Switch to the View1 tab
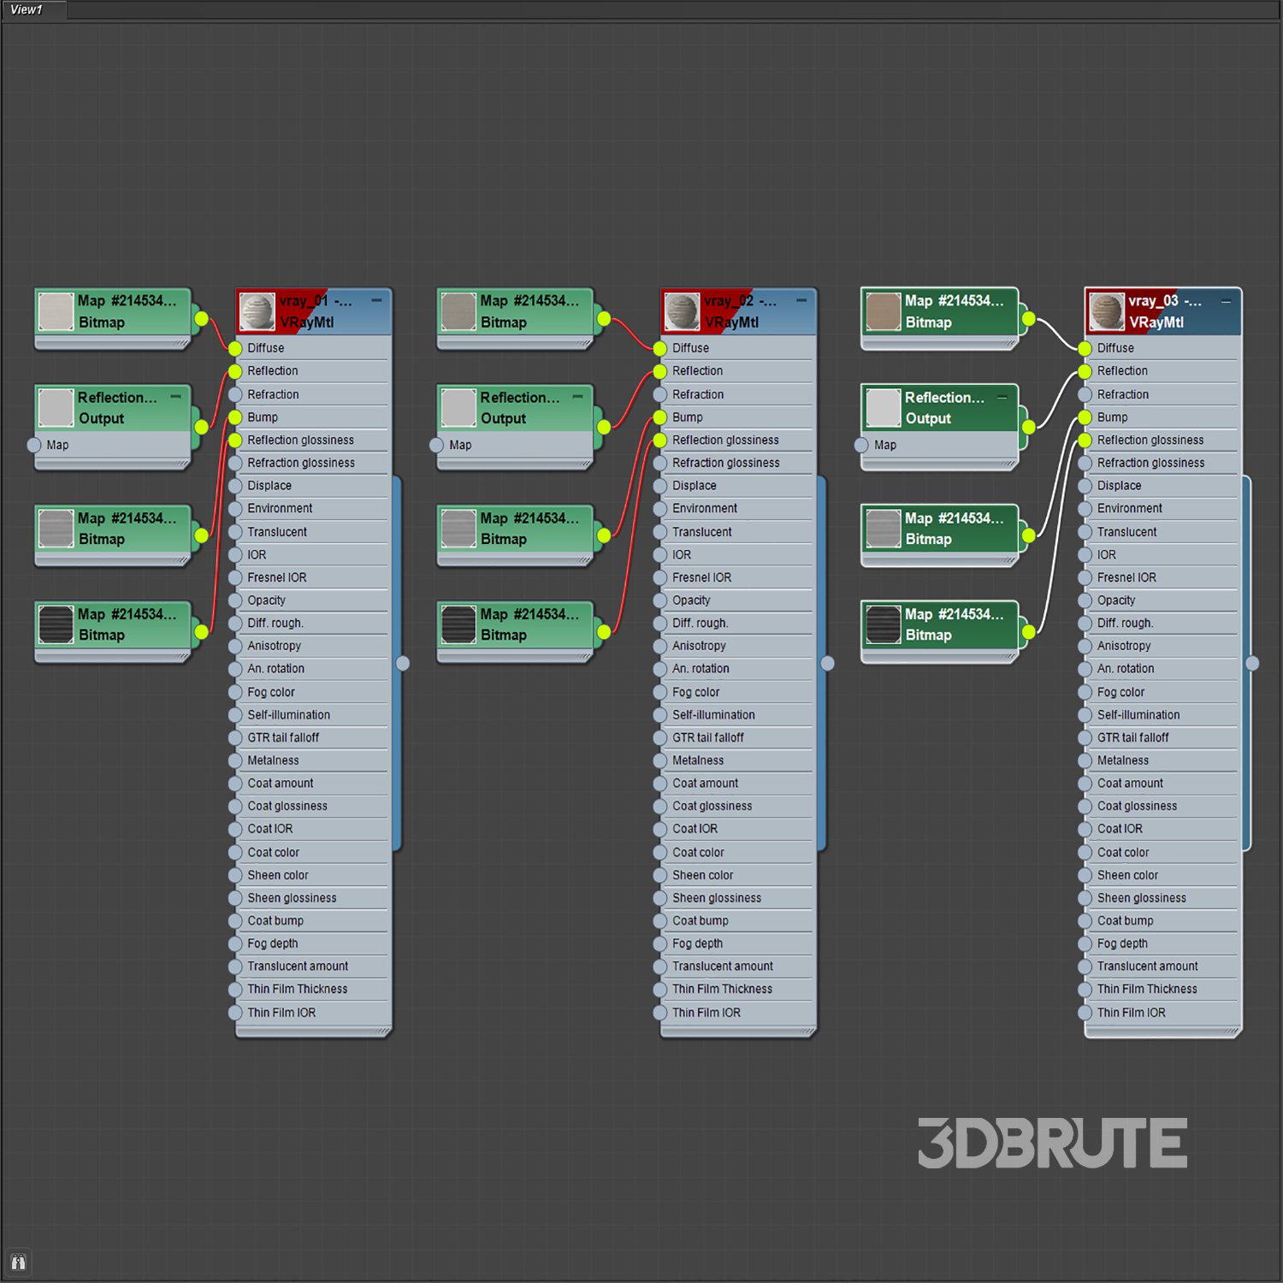Viewport: 1283px width, 1283px height. [x=27, y=10]
